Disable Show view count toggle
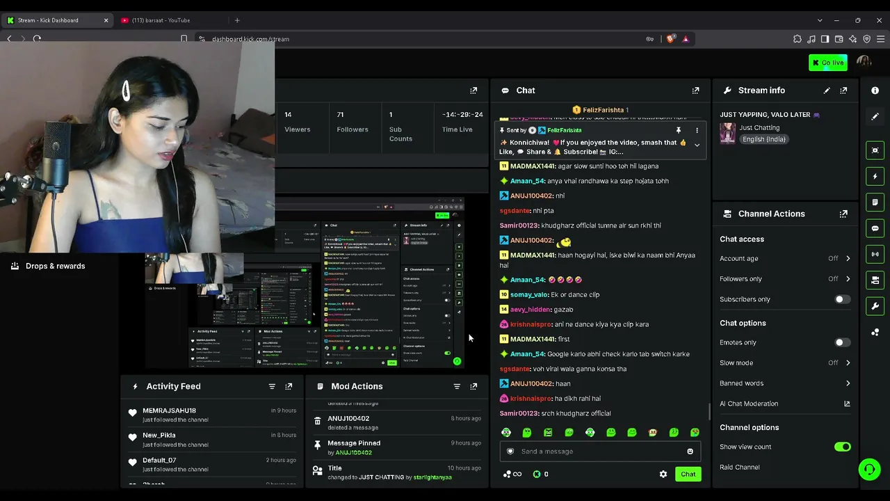Screen dimensions: 890x501 tap(842, 447)
